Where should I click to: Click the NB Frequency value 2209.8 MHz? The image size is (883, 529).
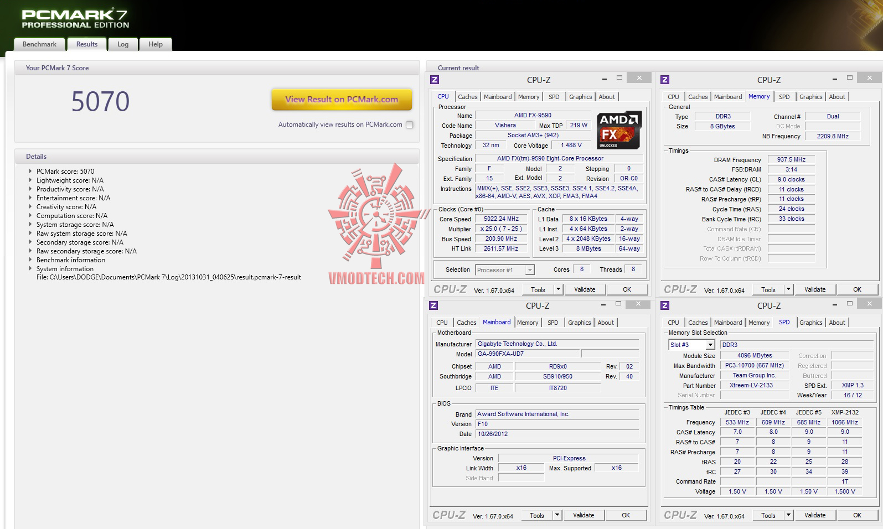[833, 136]
